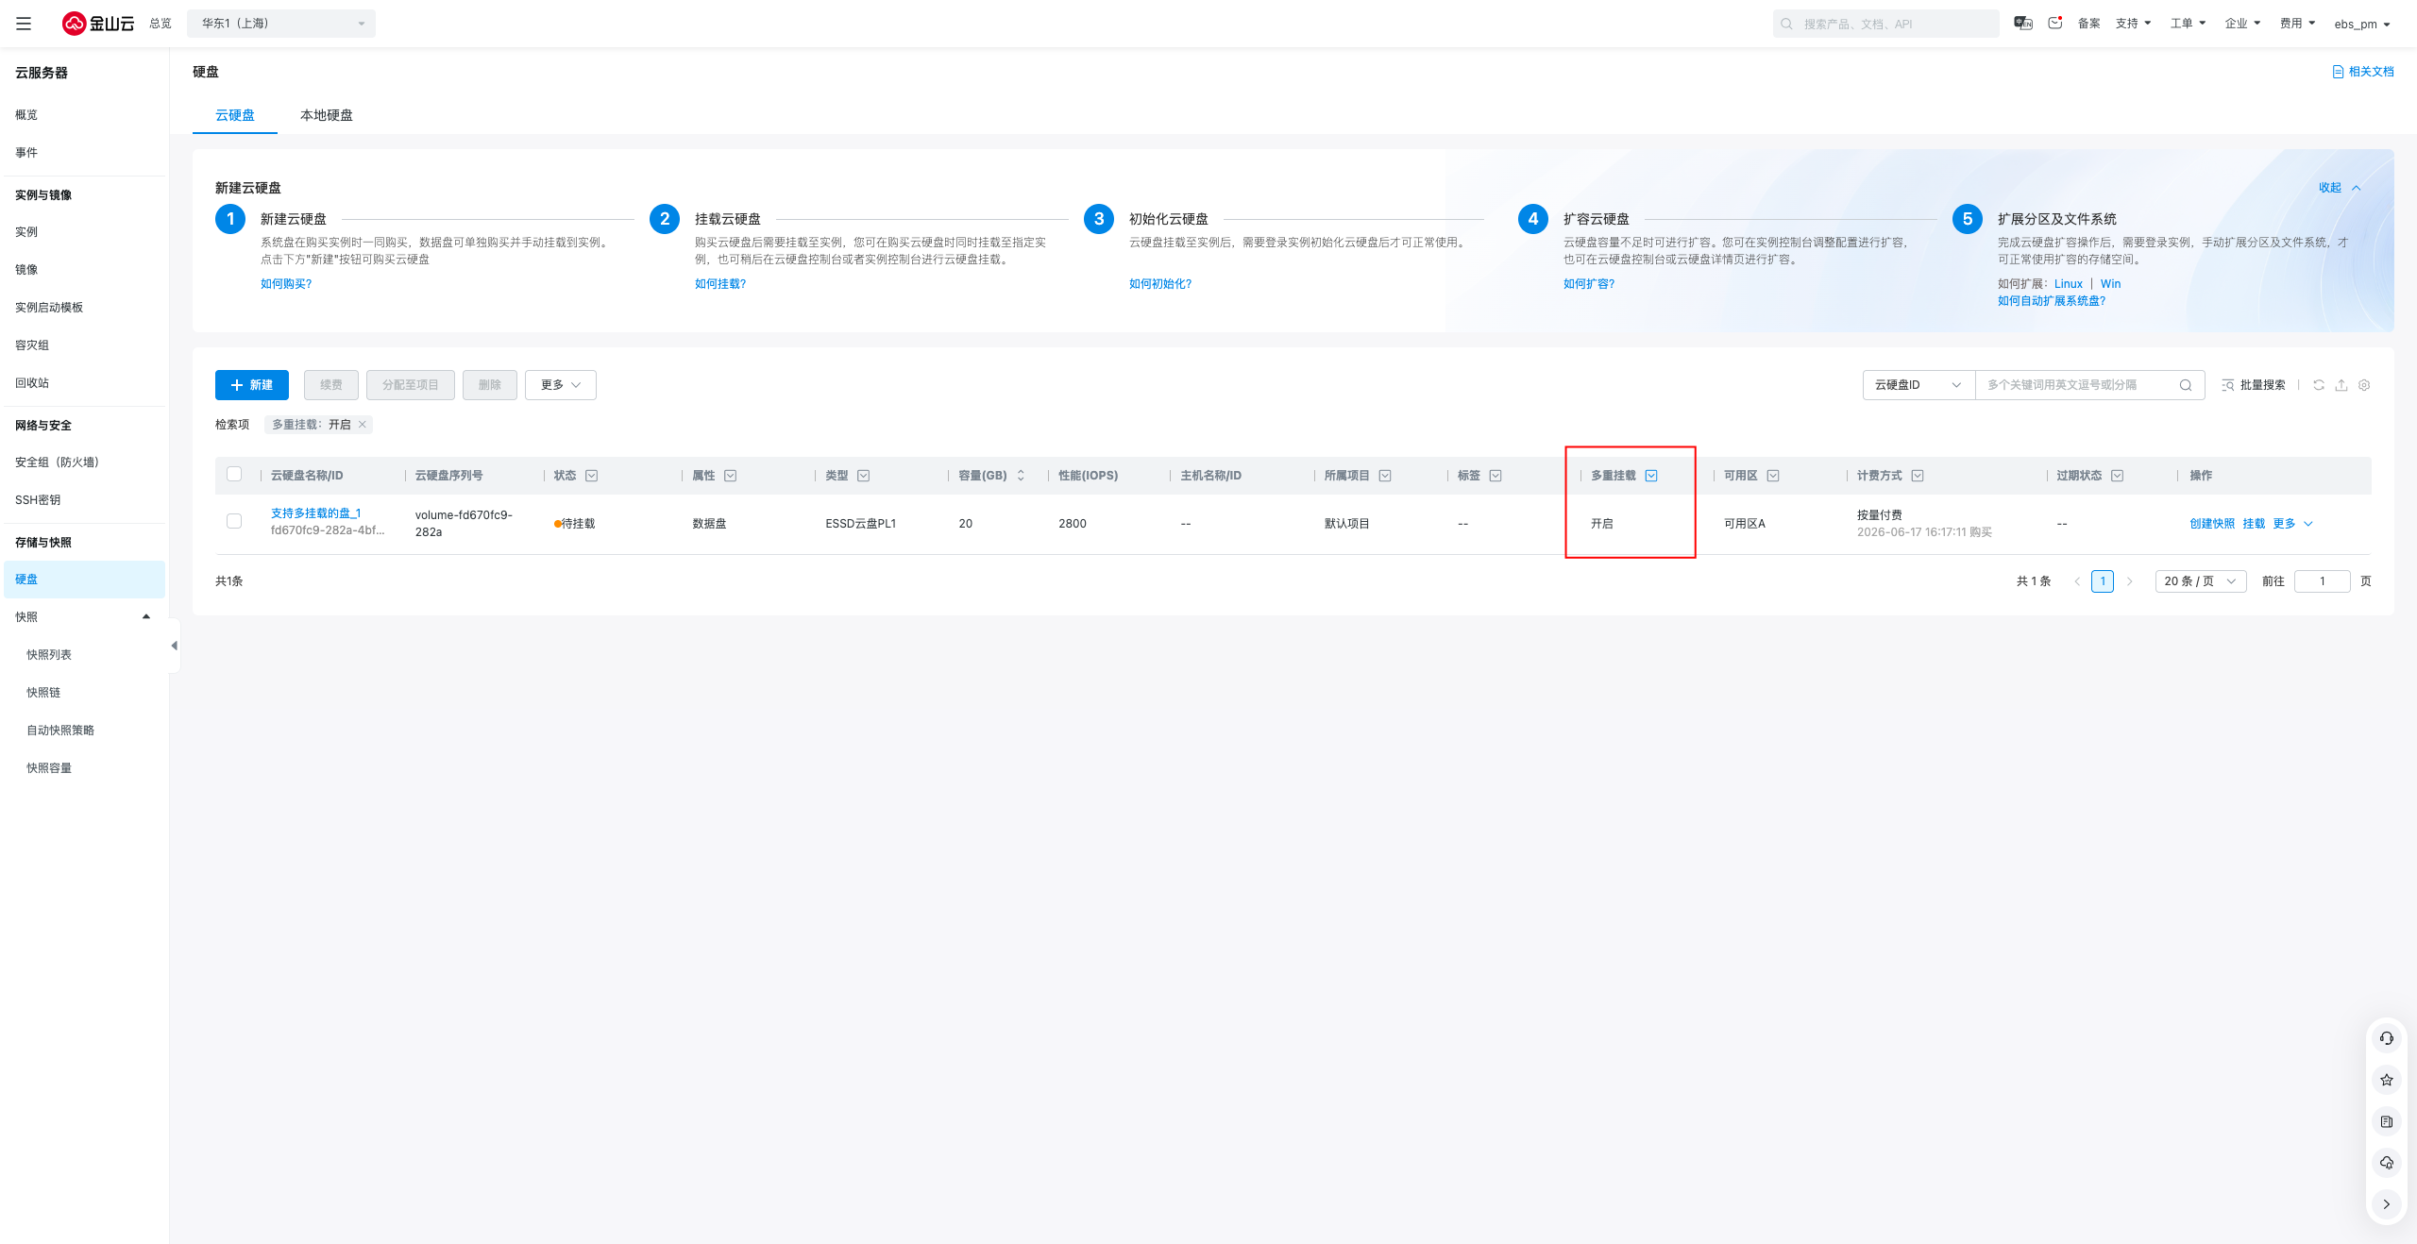Open the 过期状态 column filter
The width and height of the screenshot is (2417, 1244).
(x=2118, y=476)
